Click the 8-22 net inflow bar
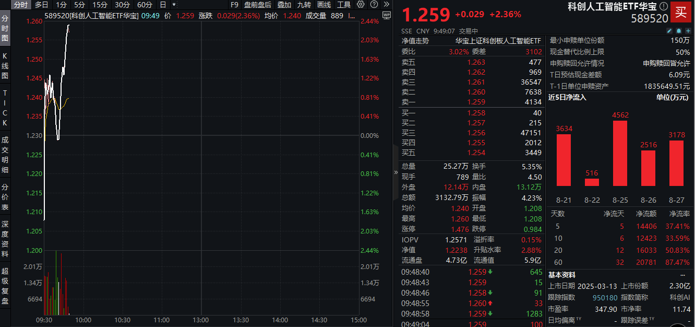This screenshot has width=695, height=327. pos(592,182)
